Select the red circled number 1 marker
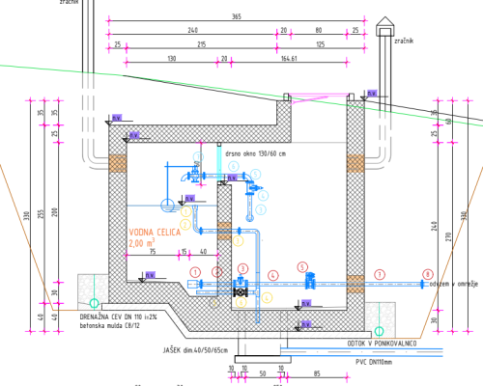The width and height of the screenshot is (483, 386). pos(195,272)
